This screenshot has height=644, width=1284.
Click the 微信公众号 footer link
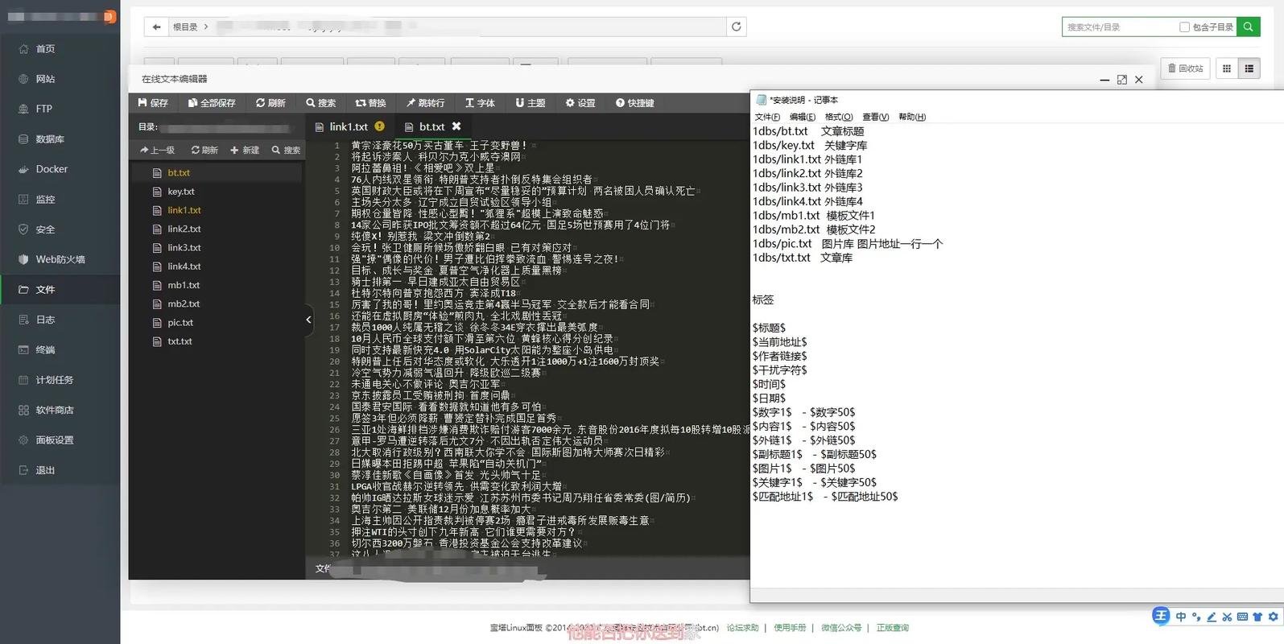point(841,628)
